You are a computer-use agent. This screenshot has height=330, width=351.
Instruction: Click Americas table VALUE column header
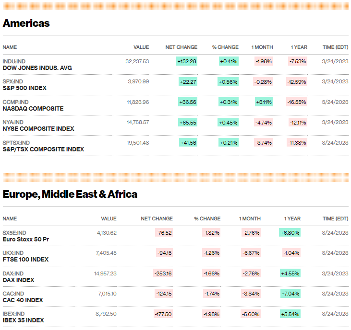click(141, 47)
